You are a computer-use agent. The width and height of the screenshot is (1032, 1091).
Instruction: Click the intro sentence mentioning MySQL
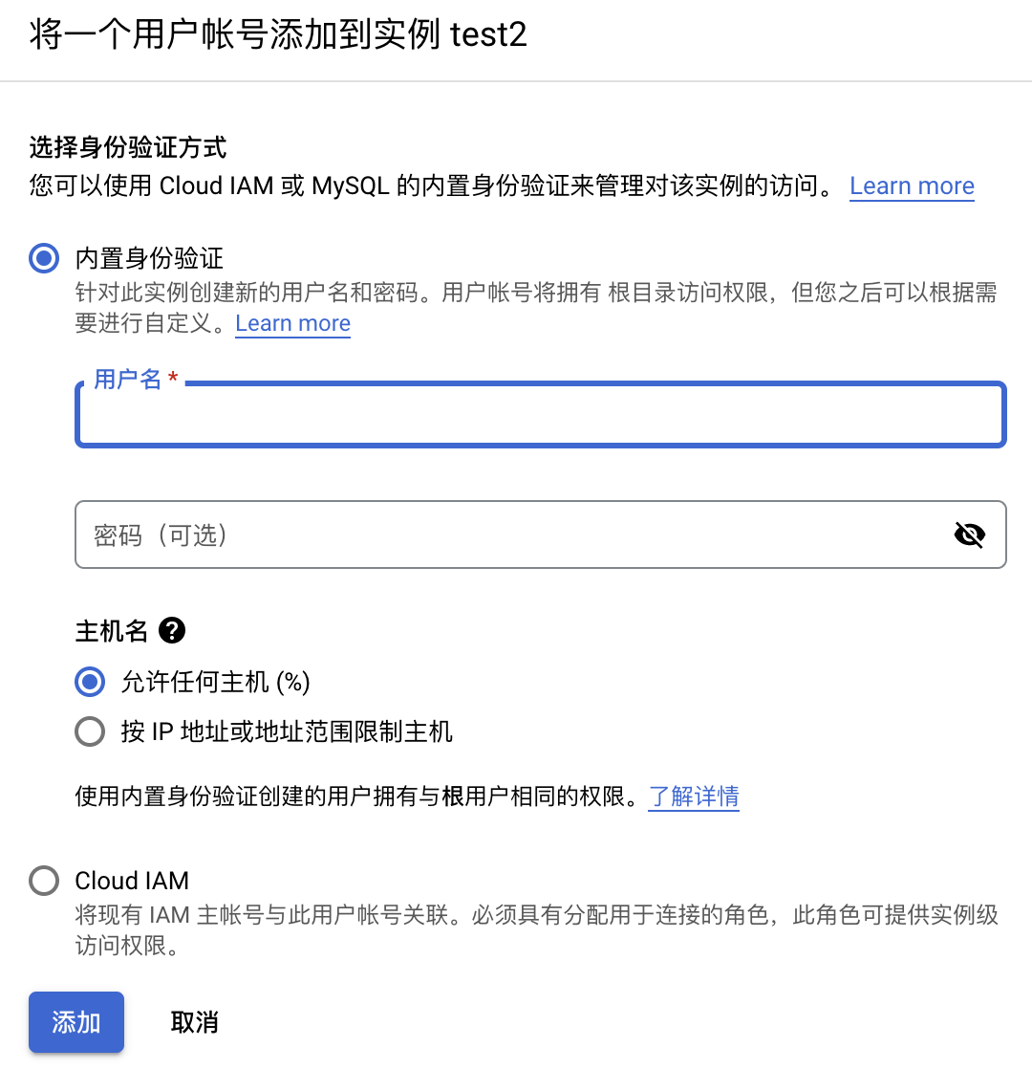point(432,185)
